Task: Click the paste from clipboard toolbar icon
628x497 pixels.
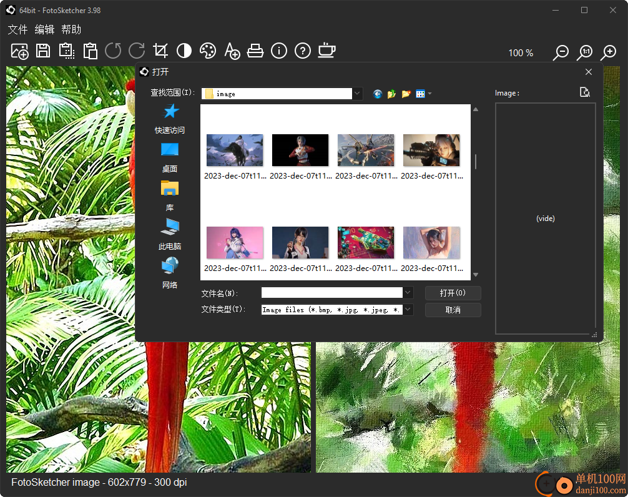Action: [90, 51]
